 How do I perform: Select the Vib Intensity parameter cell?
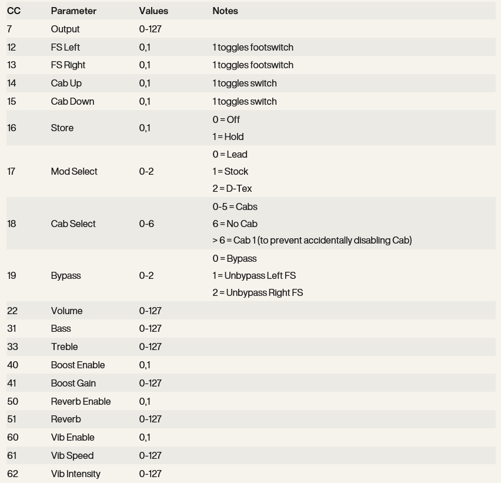point(76,474)
